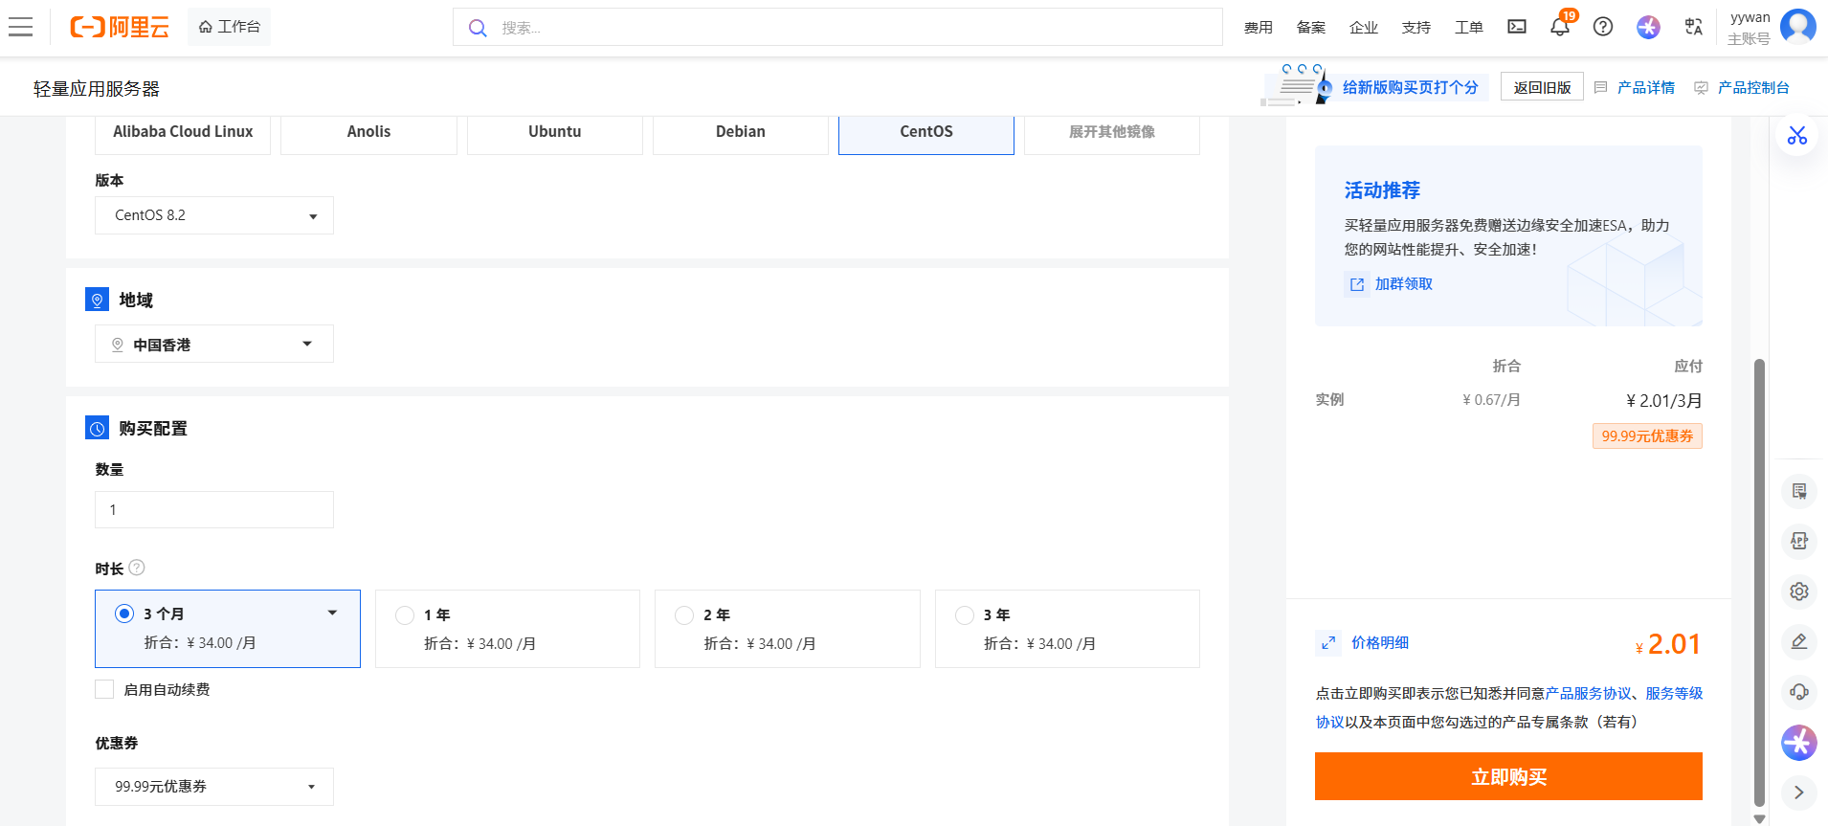The image size is (1828, 826).
Task: Click the user avatar icon
Action: 1797,27
